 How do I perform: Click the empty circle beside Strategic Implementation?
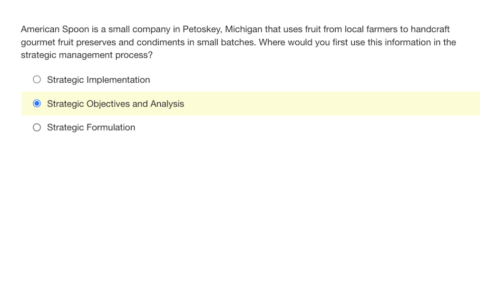(x=37, y=79)
